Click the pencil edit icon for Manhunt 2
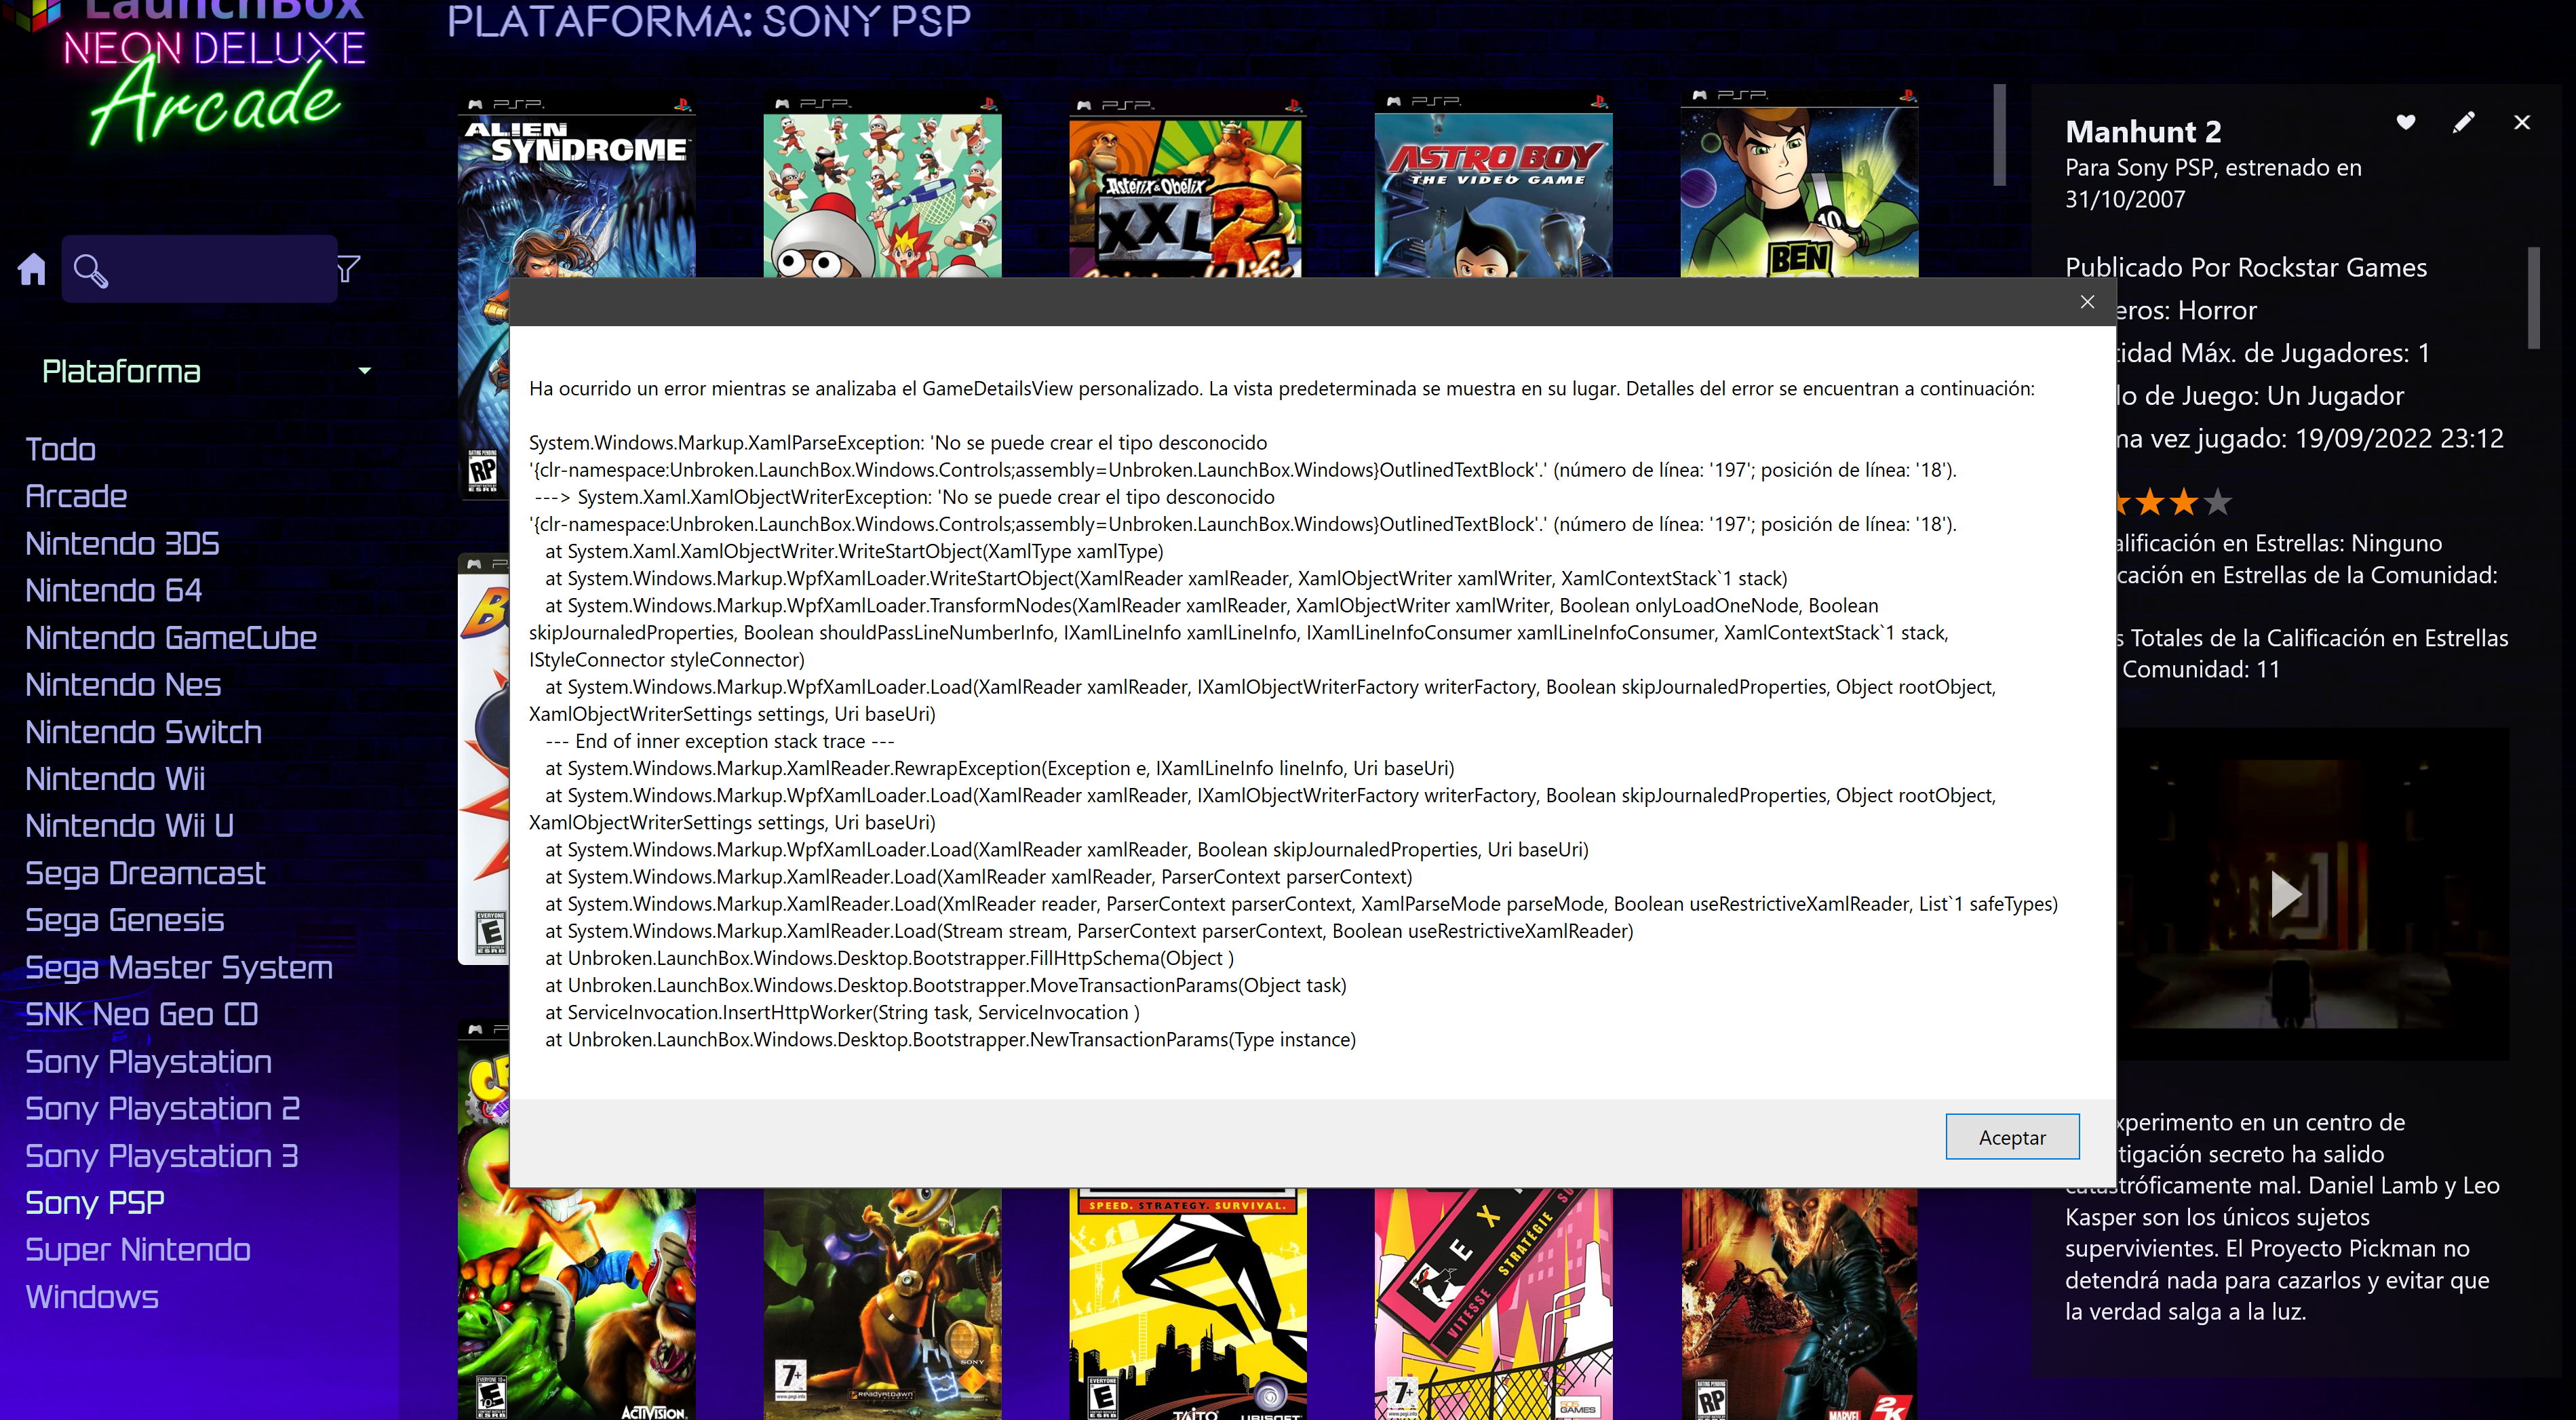The width and height of the screenshot is (2576, 1420). coord(2464,122)
